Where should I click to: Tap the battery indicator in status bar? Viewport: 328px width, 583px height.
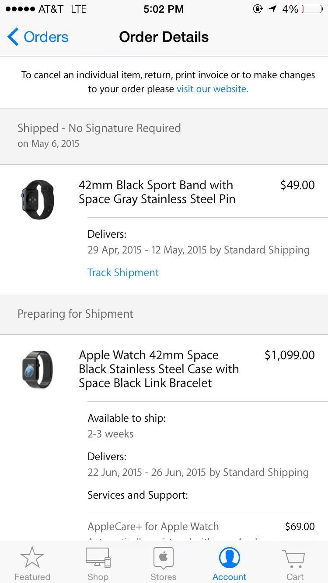pos(312,9)
